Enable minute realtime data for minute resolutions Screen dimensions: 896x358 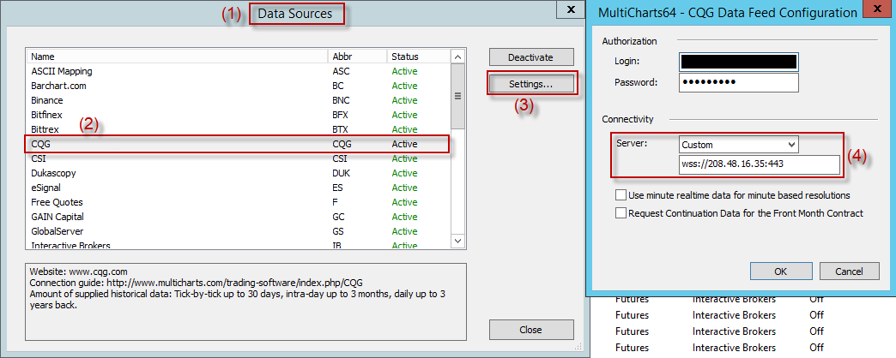[621, 195]
